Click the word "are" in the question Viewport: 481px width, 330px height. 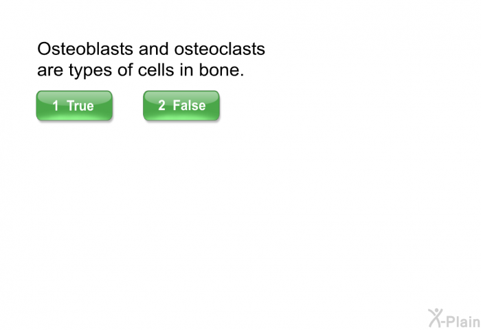pyautogui.click(x=49, y=71)
